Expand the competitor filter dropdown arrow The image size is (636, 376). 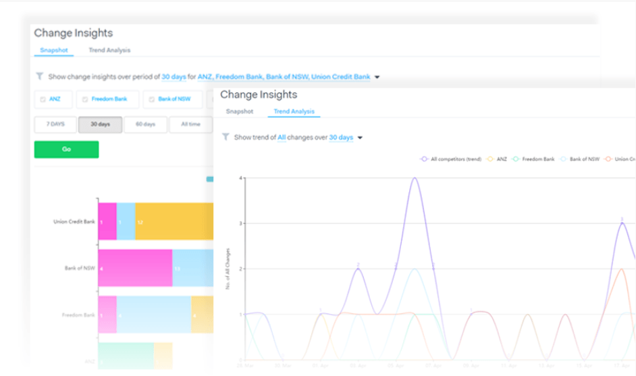coord(377,77)
